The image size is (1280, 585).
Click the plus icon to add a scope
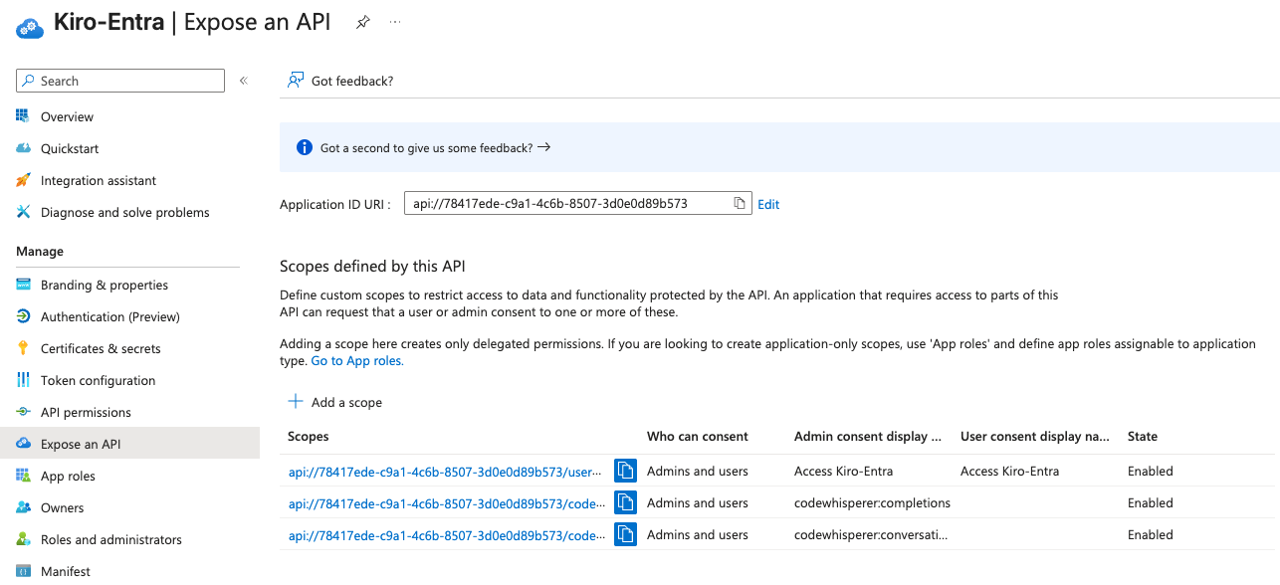(x=296, y=402)
